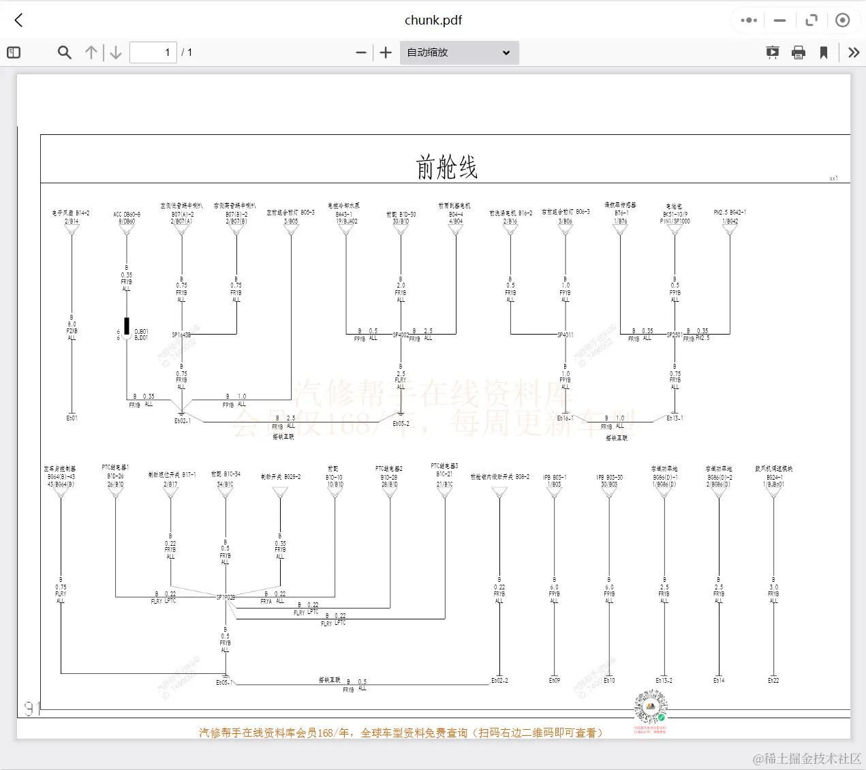
Task: Click the SP4011 splice label
Action: coord(566,335)
